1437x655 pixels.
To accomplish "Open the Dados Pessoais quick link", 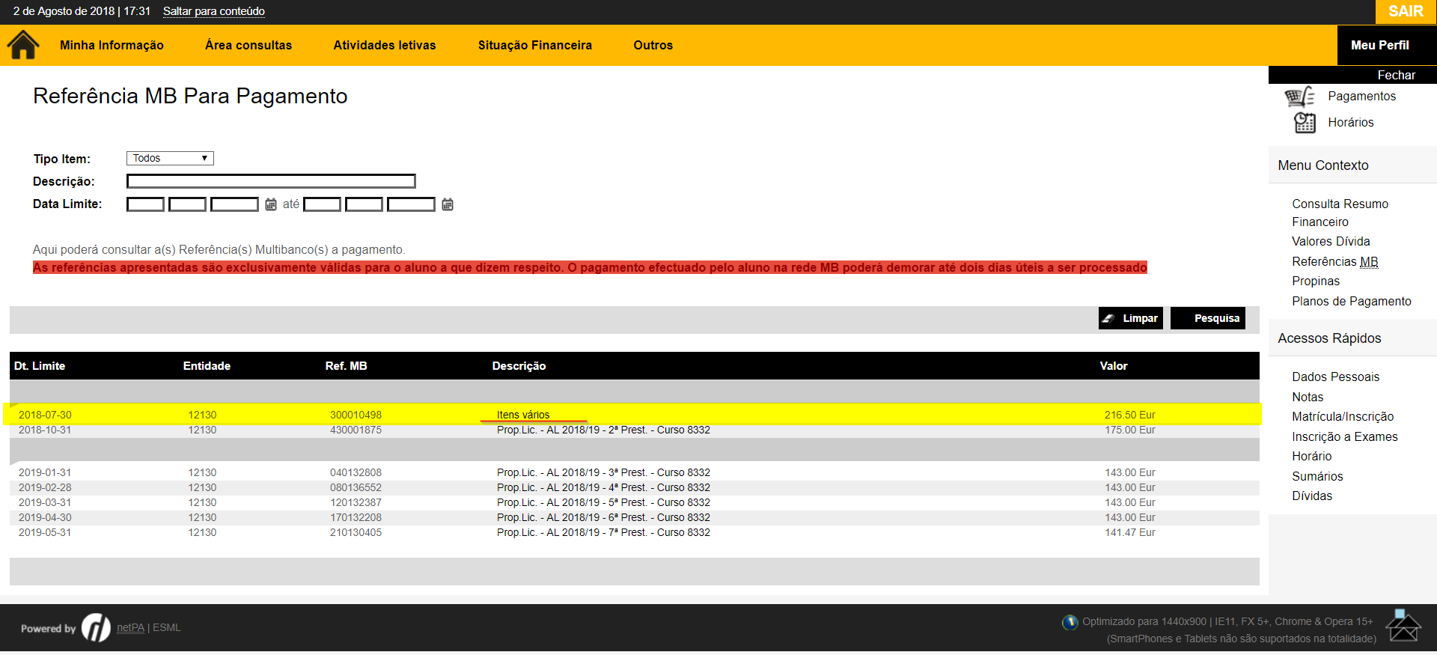I will pyautogui.click(x=1335, y=377).
